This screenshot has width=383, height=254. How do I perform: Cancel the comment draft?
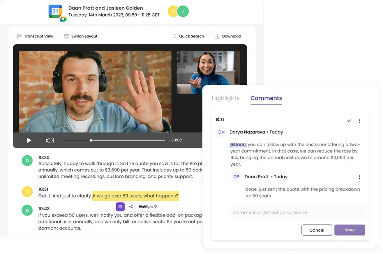coord(317,230)
